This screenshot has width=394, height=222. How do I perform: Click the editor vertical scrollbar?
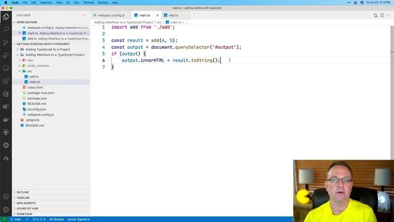tap(392, 92)
